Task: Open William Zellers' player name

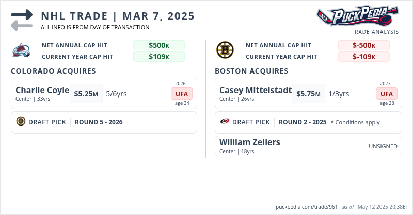Action: pos(250,142)
